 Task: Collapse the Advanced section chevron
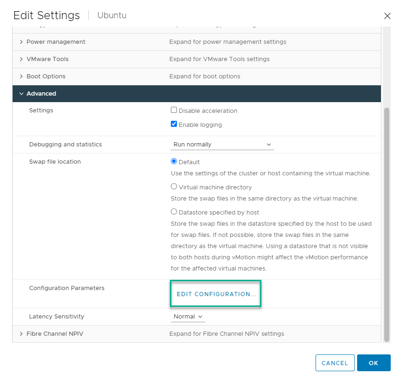(21, 94)
